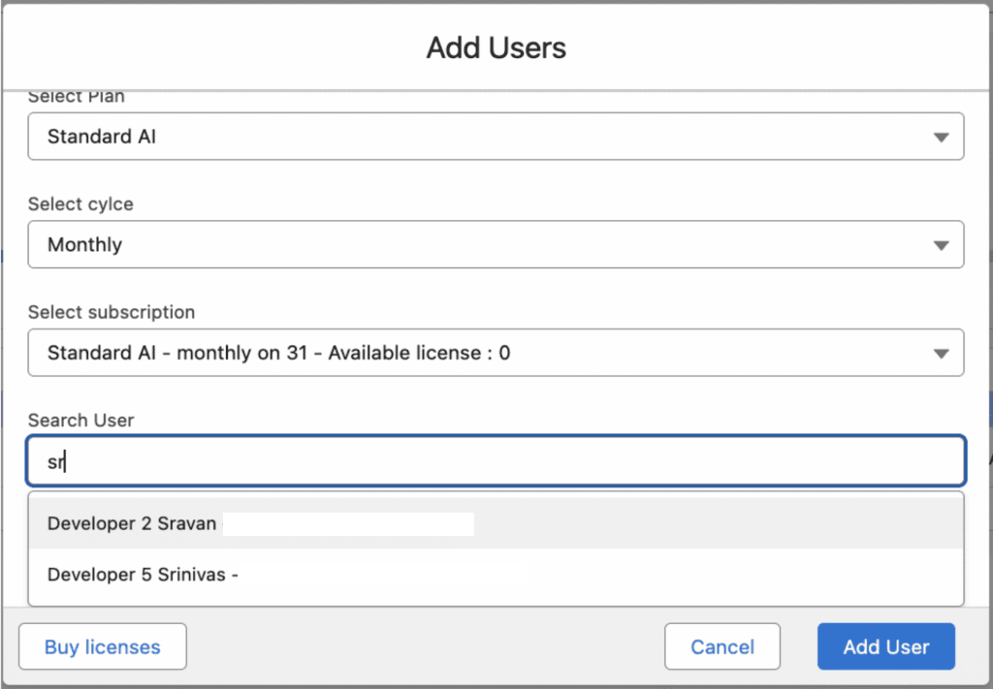Open the Select Plan dropdown showing Standard AI
This screenshot has height=689, width=993.
pyautogui.click(x=496, y=136)
